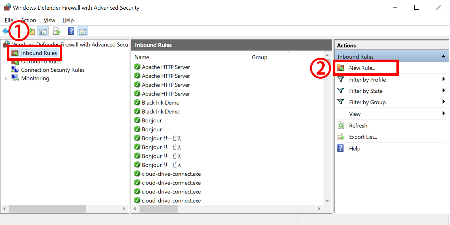Toggle the Show/Hide Action Pane toolbar icon
This screenshot has width=450, height=225.
(x=83, y=31)
